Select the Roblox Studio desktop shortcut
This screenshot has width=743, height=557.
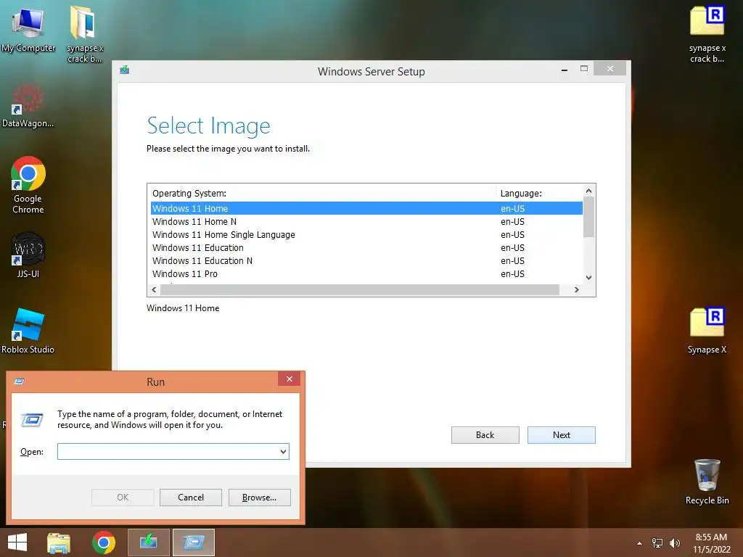point(28,331)
